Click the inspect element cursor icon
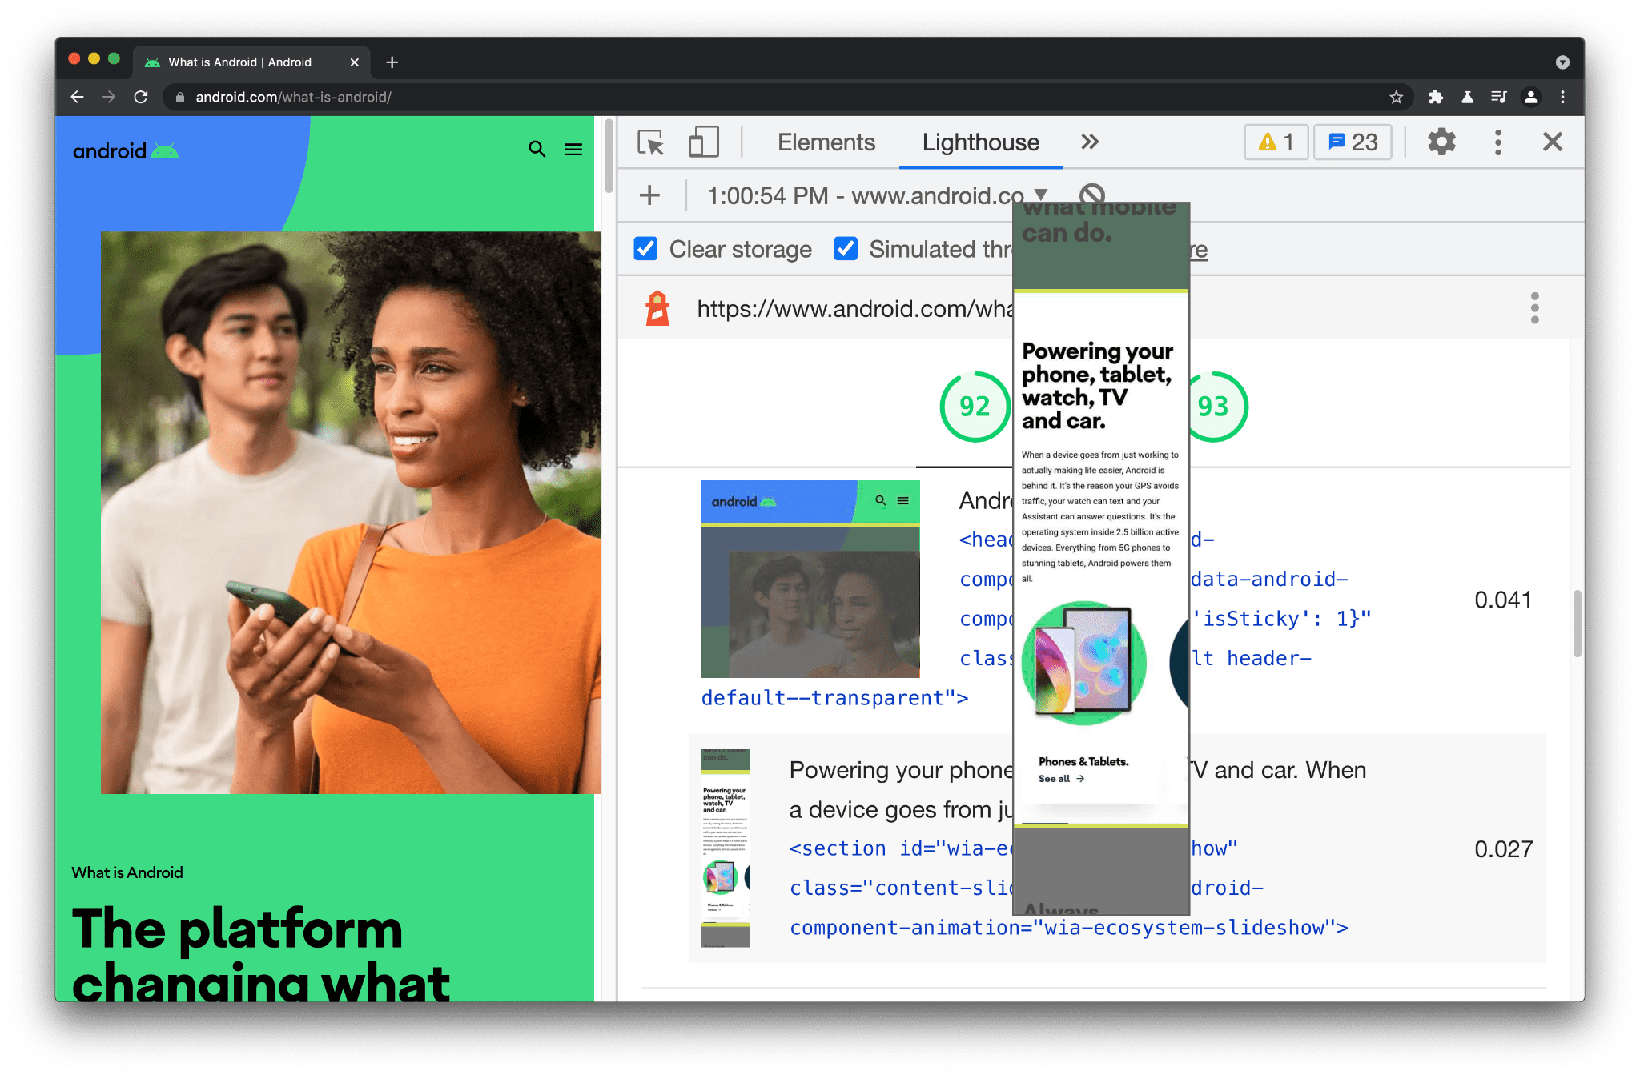Image resolution: width=1640 pixels, height=1075 pixels. [x=648, y=142]
